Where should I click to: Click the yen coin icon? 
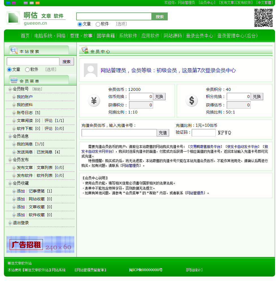(x=94, y=101)
